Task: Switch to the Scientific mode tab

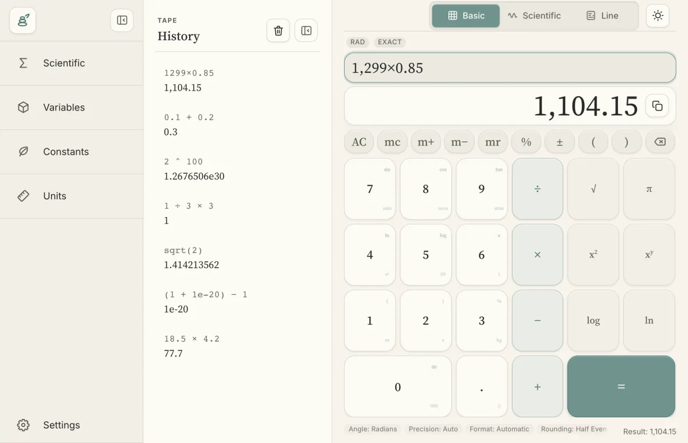Action: point(534,16)
